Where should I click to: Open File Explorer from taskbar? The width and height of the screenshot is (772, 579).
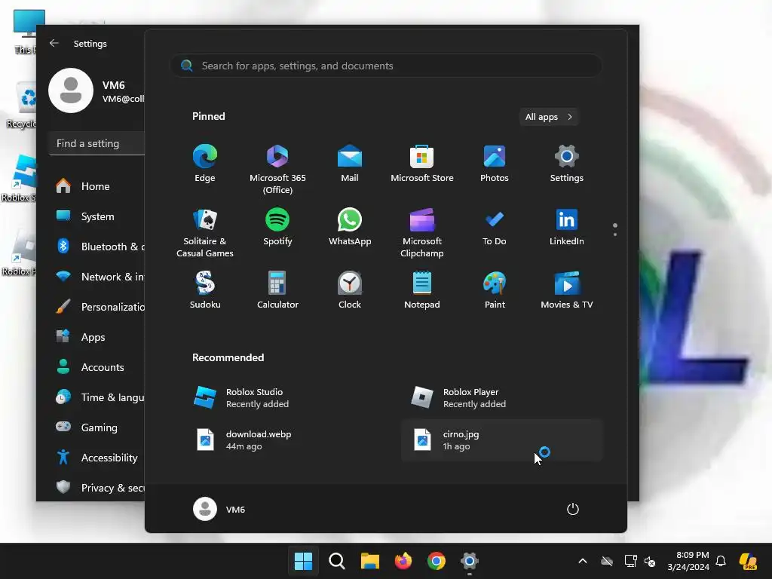pos(369,561)
